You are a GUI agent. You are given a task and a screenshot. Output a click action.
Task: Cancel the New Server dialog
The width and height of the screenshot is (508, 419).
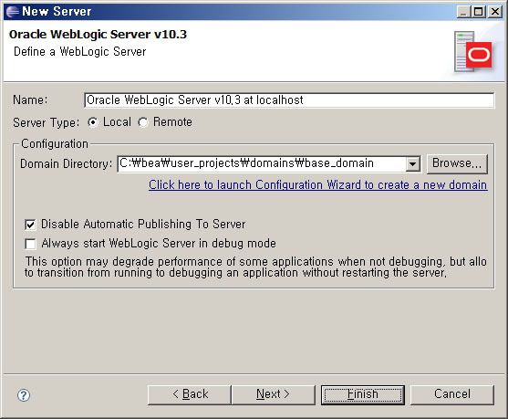(x=452, y=394)
